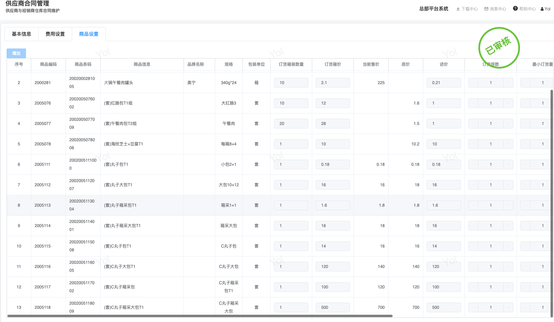Screen dimensions: 554x322
Task: Click the 增加 button
Action: click(x=16, y=53)
